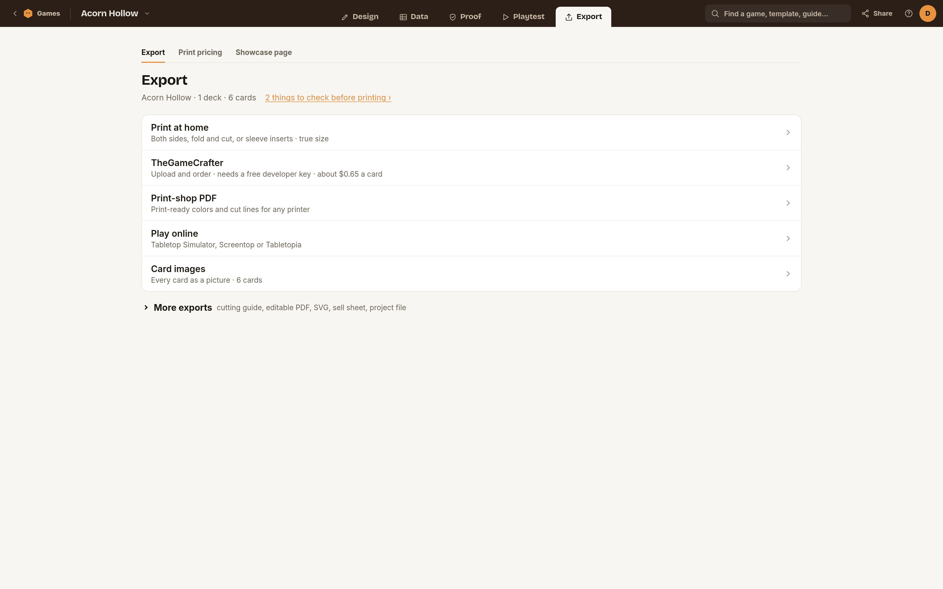The height and width of the screenshot is (589, 943).
Task: Switch to the Design tab
Action: 360,17
